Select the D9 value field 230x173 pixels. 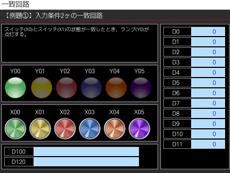click(x=208, y=124)
